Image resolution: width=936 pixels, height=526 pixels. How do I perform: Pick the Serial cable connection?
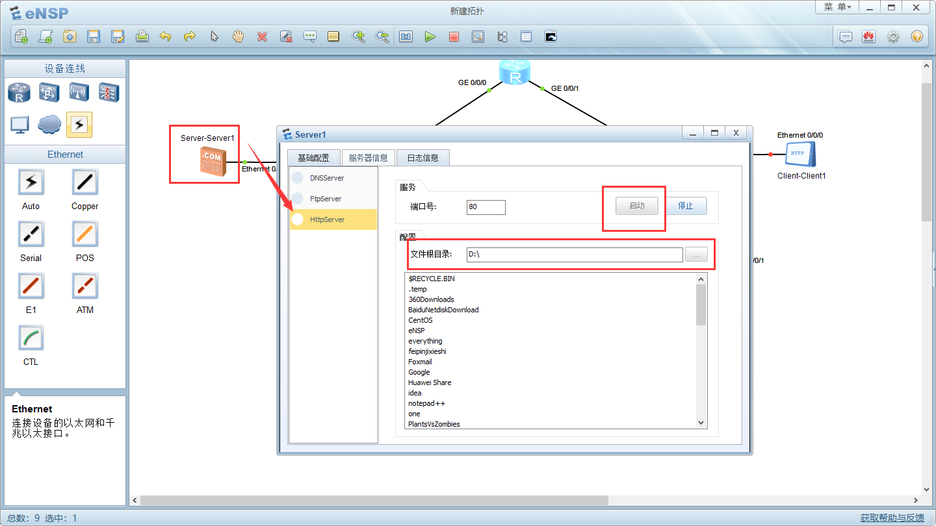click(x=31, y=234)
